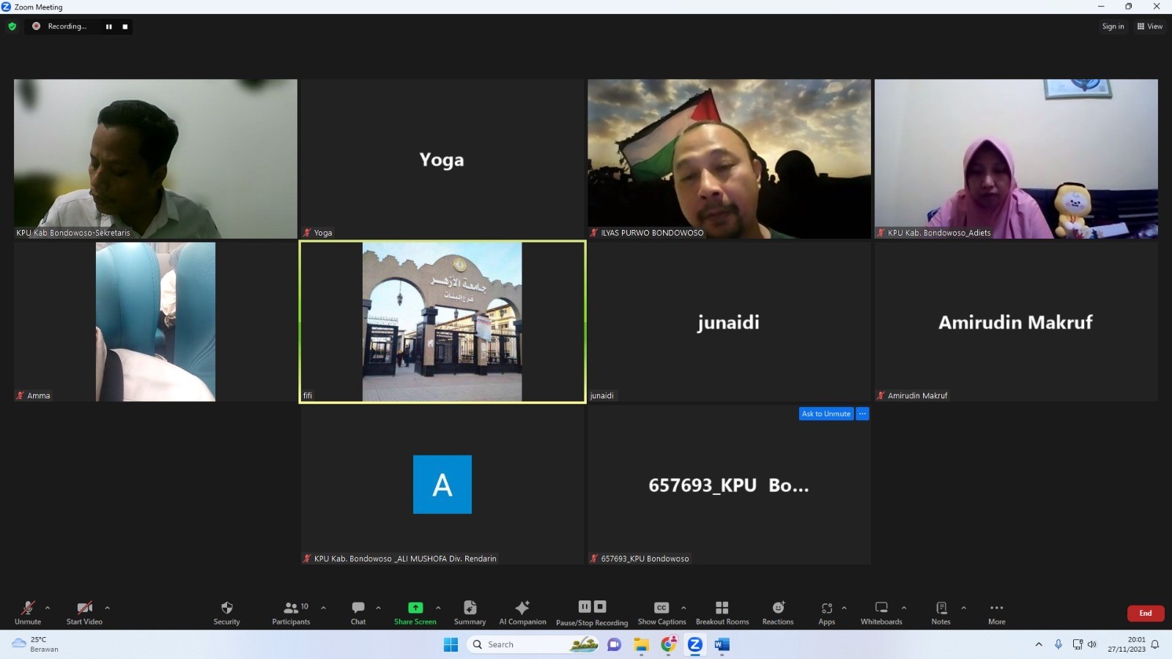The width and height of the screenshot is (1172, 659).
Task: Open Breakout Rooms
Action: tap(722, 612)
